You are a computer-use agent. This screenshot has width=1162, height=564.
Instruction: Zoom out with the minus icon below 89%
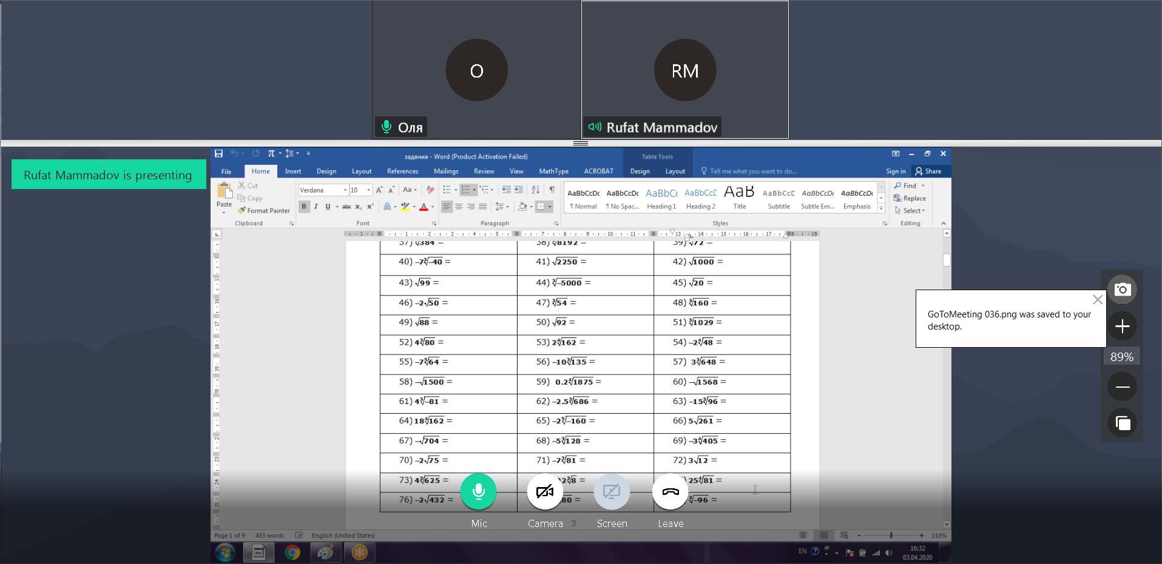pyautogui.click(x=1122, y=387)
